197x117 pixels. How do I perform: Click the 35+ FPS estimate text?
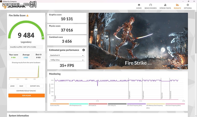point(67,65)
